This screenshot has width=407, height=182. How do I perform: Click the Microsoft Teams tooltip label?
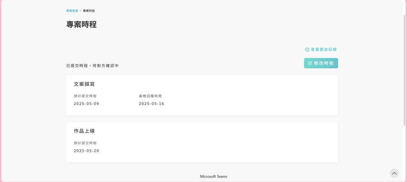(214, 176)
